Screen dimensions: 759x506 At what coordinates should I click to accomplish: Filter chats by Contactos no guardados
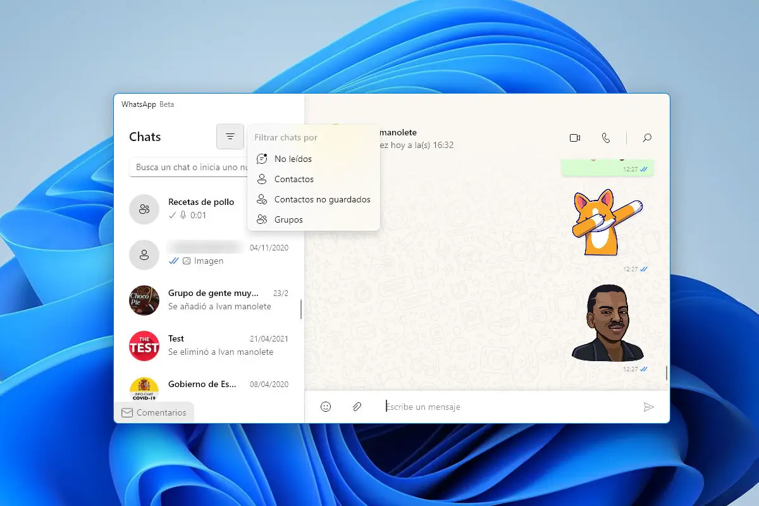[x=314, y=199]
